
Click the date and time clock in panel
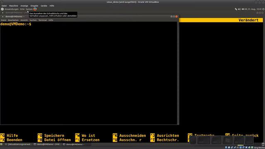[253, 9]
